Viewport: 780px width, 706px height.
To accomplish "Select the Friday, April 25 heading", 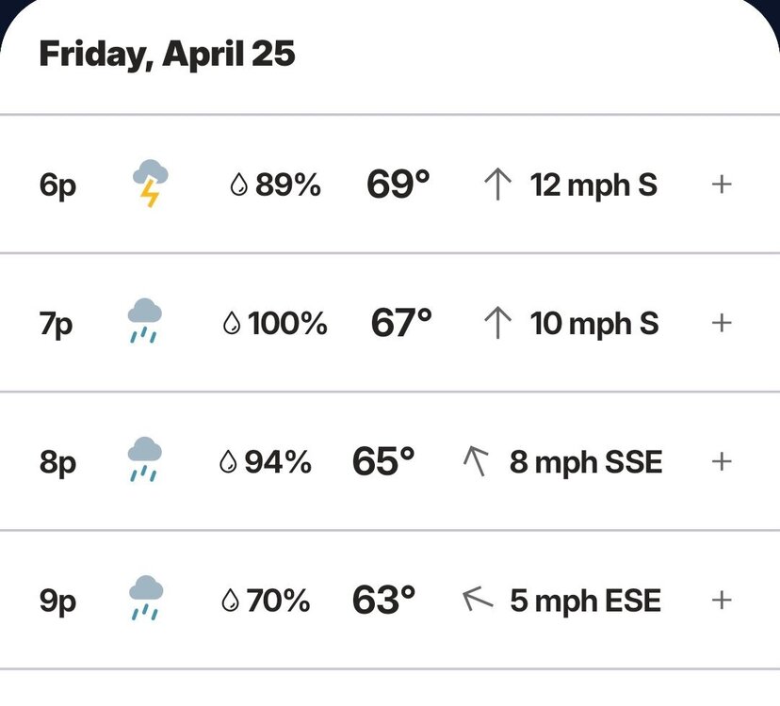I will (167, 54).
